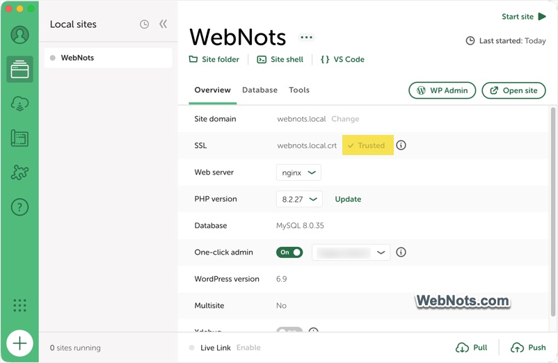The width and height of the screenshot is (558, 363).
Task: Open the PHP version 8.2.27 dropdown
Action: click(x=299, y=199)
